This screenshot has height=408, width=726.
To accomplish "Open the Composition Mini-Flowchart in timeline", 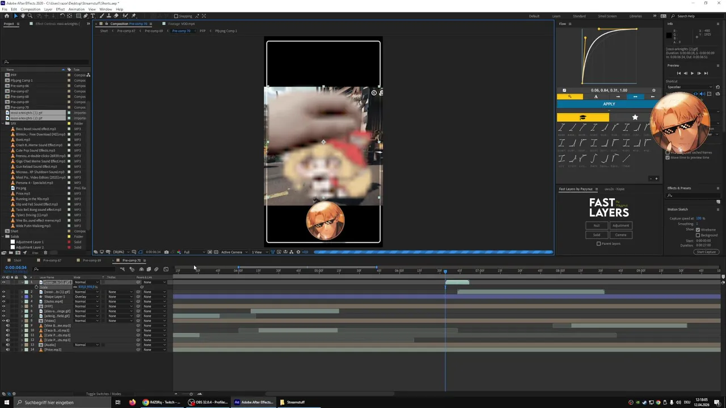I will (x=122, y=269).
